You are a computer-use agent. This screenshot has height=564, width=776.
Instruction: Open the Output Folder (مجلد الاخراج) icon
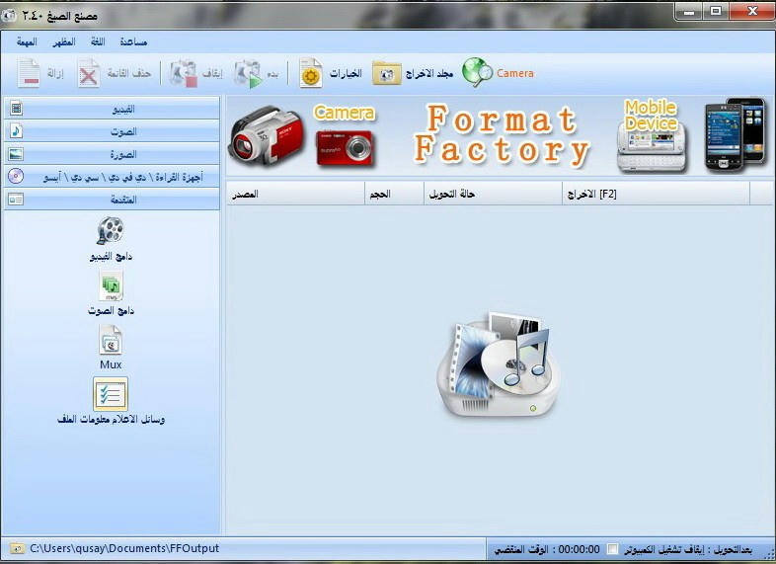pos(386,74)
